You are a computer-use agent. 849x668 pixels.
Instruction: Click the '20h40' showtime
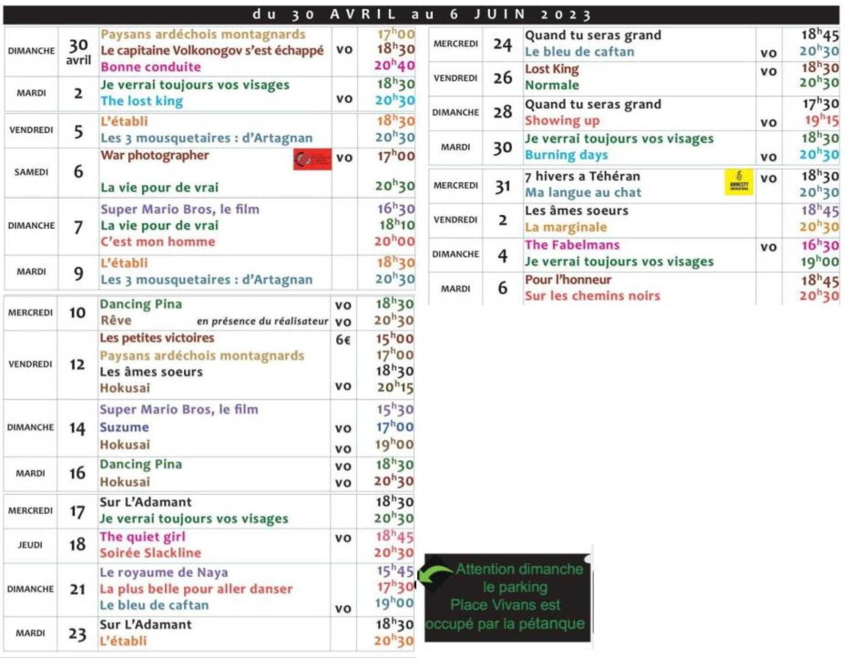coord(394,65)
